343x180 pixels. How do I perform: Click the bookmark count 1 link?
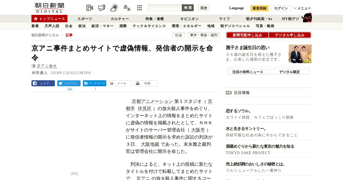click(x=95, y=89)
